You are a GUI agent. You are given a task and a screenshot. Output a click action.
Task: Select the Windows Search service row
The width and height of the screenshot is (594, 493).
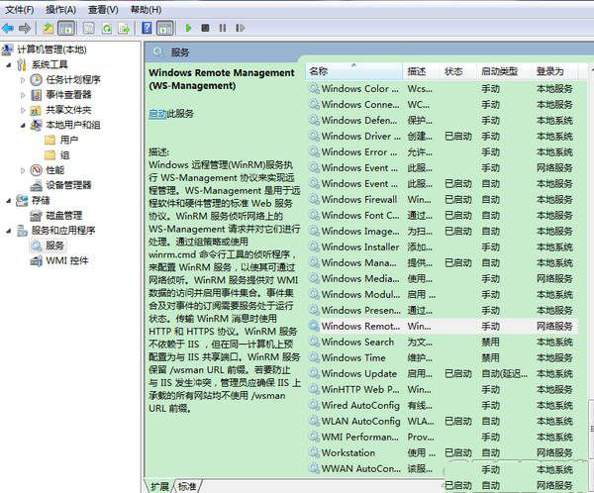coord(444,343)
